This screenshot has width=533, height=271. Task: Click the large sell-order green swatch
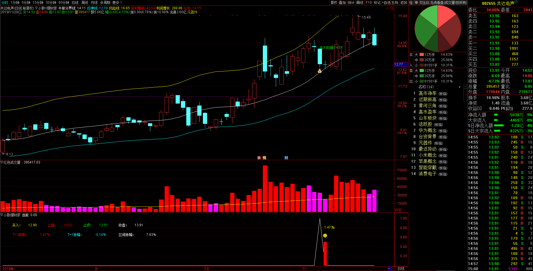click(422, 71)
